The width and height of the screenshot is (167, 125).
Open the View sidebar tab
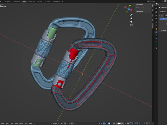(153, 15)
